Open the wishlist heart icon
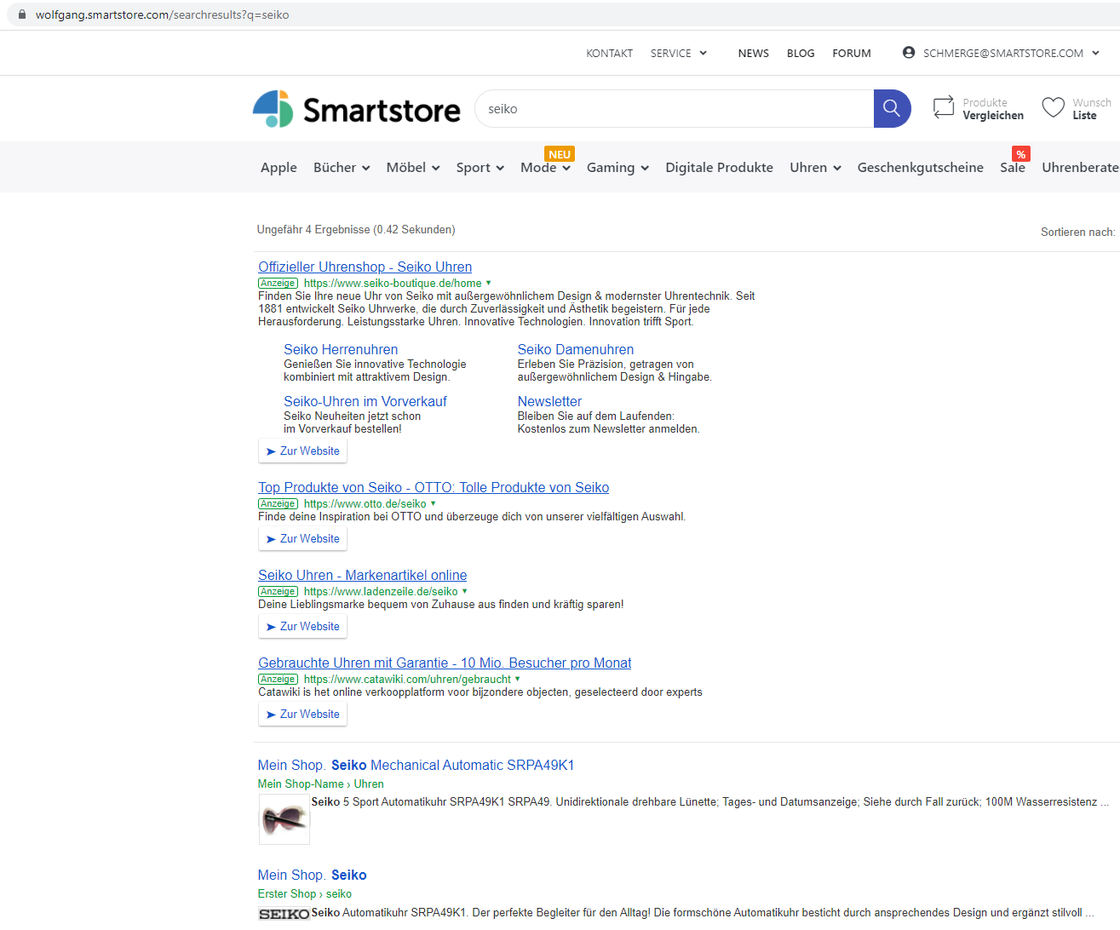 [x=1054, y=107]
